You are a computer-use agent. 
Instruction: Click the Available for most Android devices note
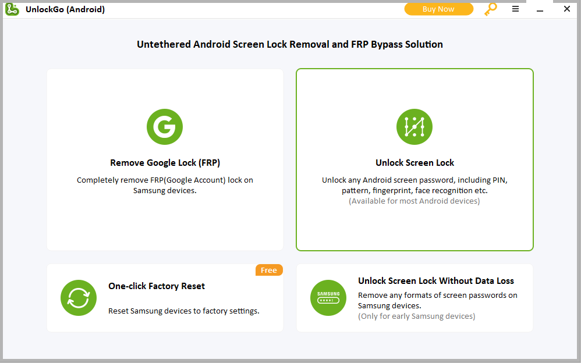coord(414,201)
